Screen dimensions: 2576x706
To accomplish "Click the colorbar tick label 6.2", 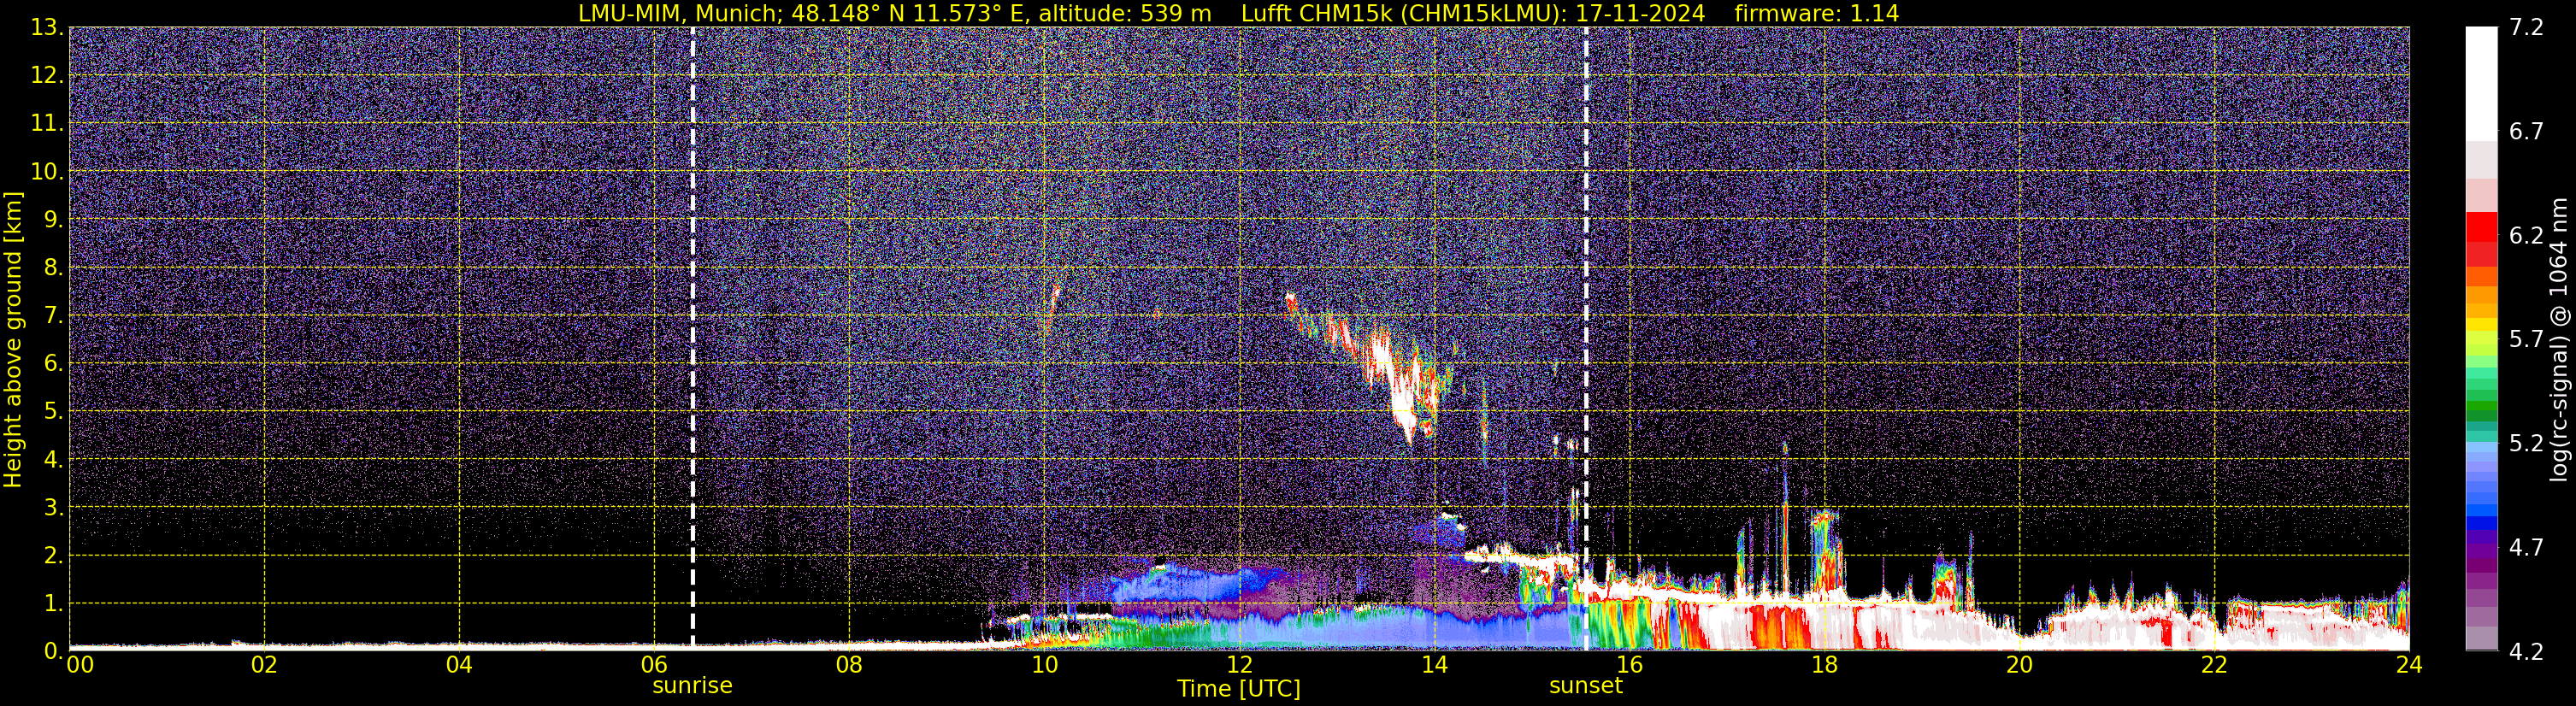I will tap(2526, 235).
